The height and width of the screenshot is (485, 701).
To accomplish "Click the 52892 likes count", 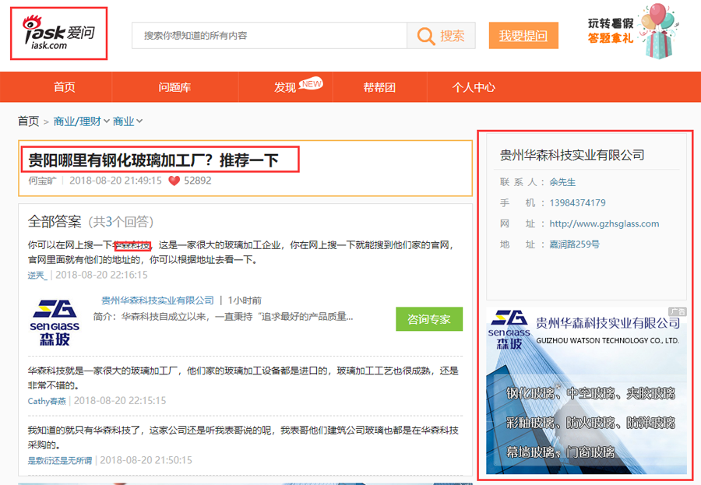I will 198,181.
